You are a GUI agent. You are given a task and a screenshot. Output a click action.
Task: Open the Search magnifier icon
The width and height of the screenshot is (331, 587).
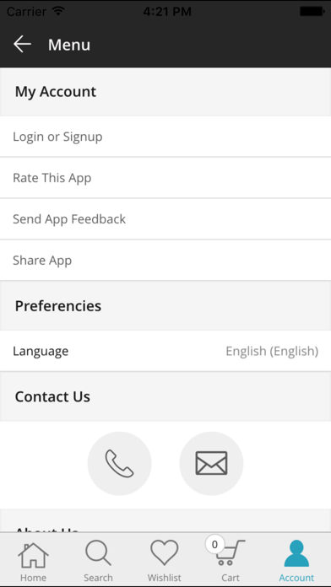98,553
